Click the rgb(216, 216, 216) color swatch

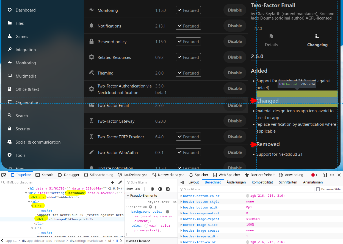click(247, 196)
